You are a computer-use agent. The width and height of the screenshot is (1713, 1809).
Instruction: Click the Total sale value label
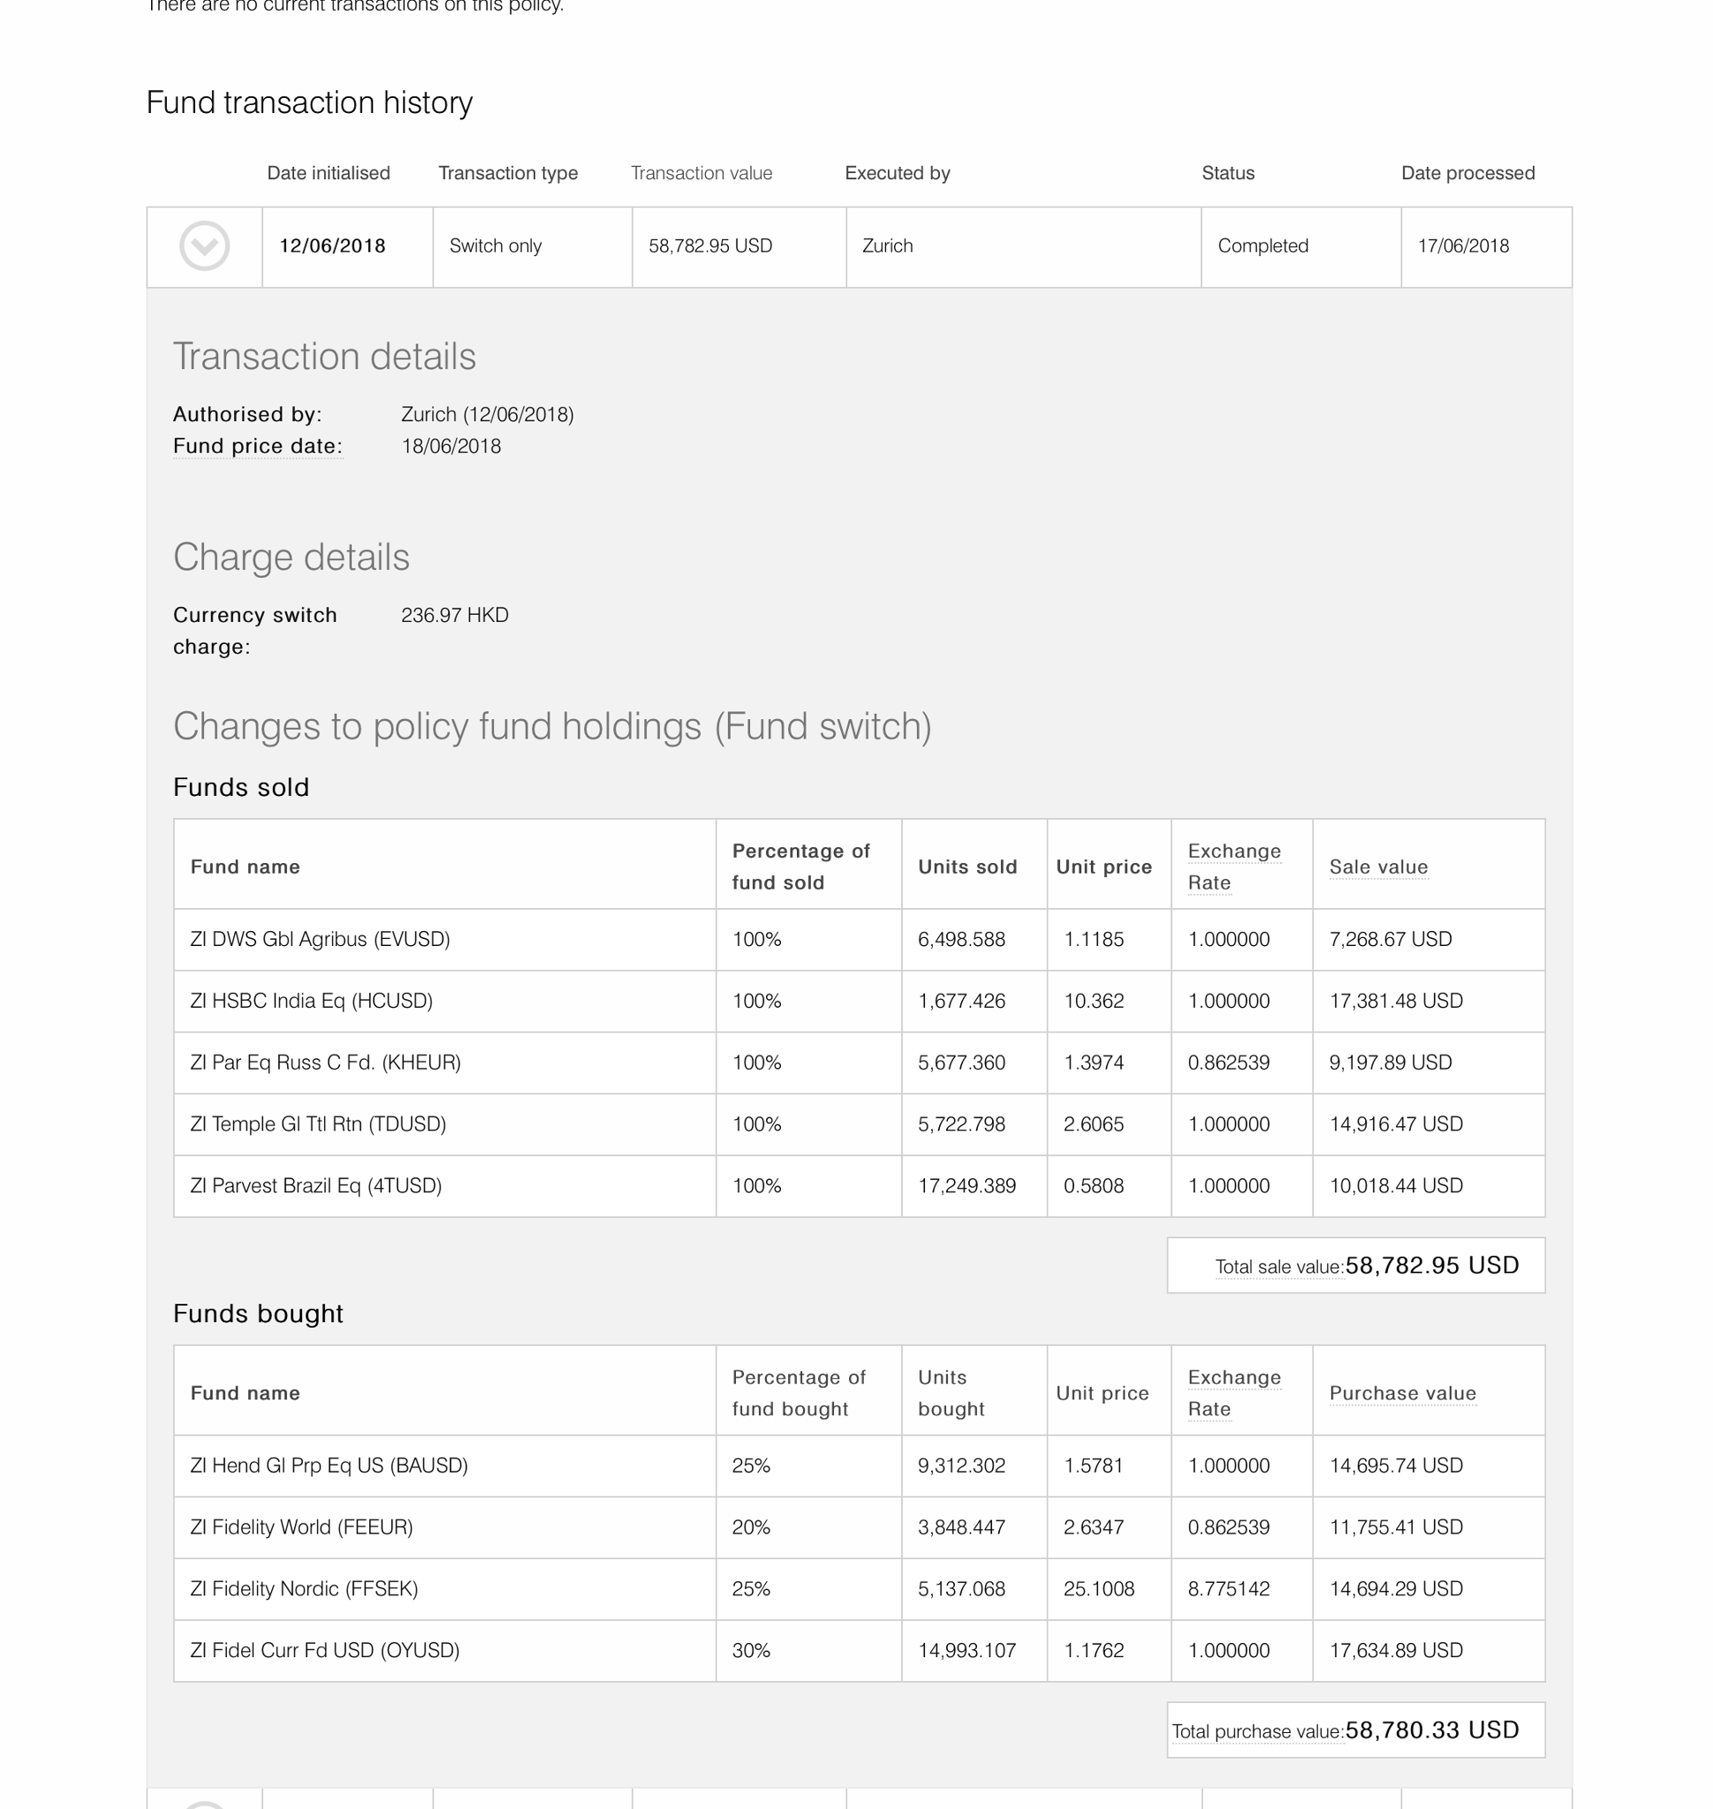(1279, 1267)
